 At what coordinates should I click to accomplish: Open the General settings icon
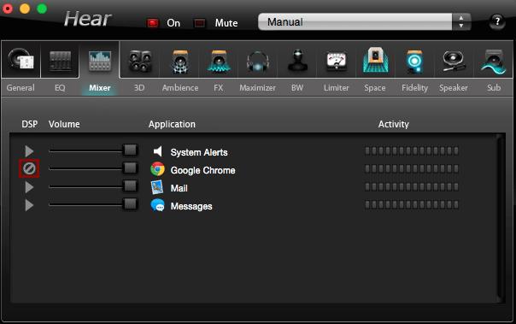coord(21,60)
